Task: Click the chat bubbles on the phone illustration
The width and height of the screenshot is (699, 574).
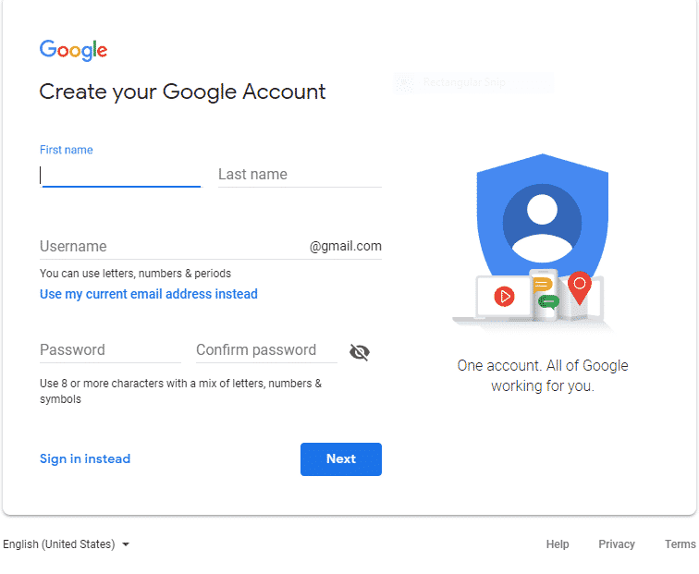Action: click(x=545, y=292)
